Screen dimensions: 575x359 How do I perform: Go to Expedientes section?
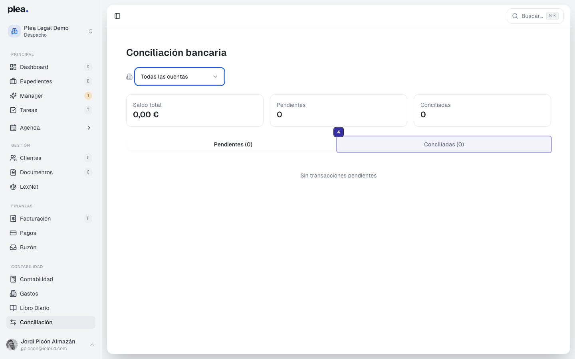[x=51, y=81]
